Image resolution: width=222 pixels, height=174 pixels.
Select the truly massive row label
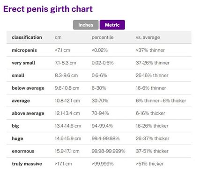(27, 164)
